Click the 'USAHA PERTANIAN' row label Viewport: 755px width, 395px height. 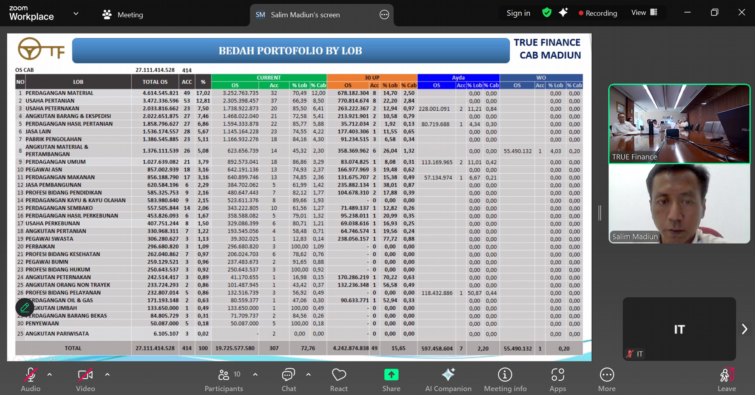pyautogui.click(x=50, y=101)
